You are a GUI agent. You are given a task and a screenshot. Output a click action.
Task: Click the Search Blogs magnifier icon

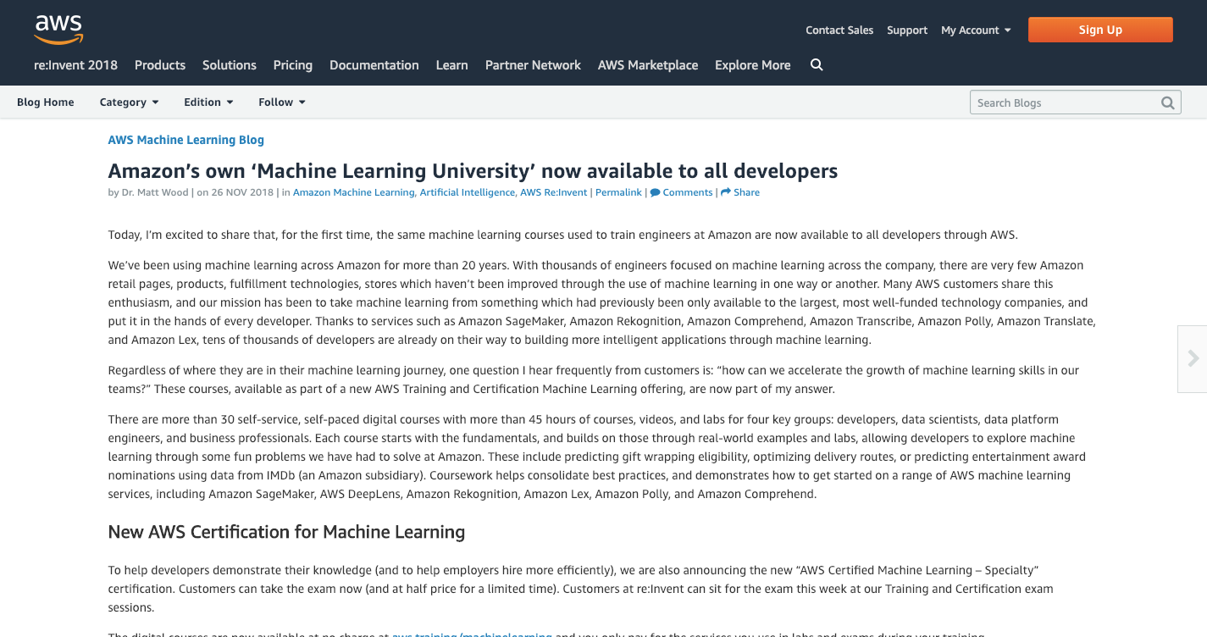click(x=1168, y=103)
